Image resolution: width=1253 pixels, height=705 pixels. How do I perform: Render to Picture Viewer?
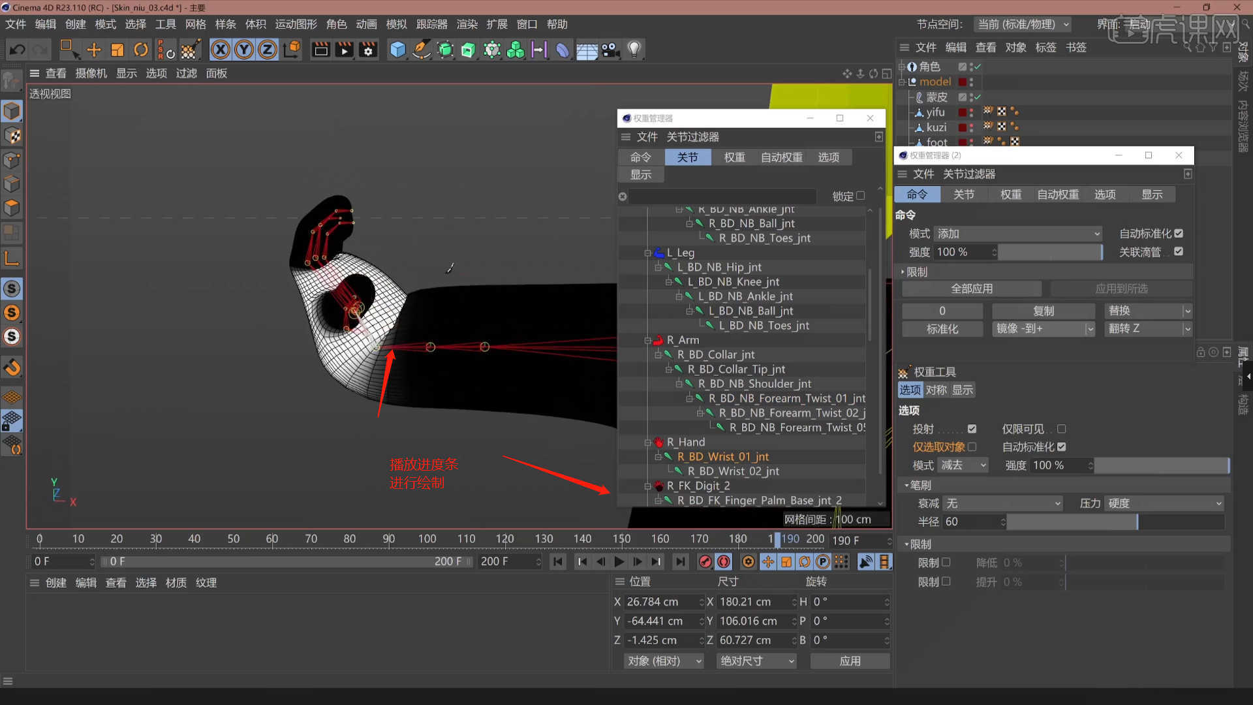(x=344, y=50)
